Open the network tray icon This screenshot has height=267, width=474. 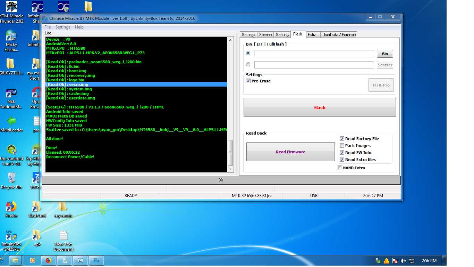tap(412, 260)
